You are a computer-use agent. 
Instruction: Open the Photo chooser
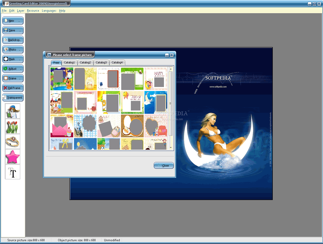(x=13, y=50)
